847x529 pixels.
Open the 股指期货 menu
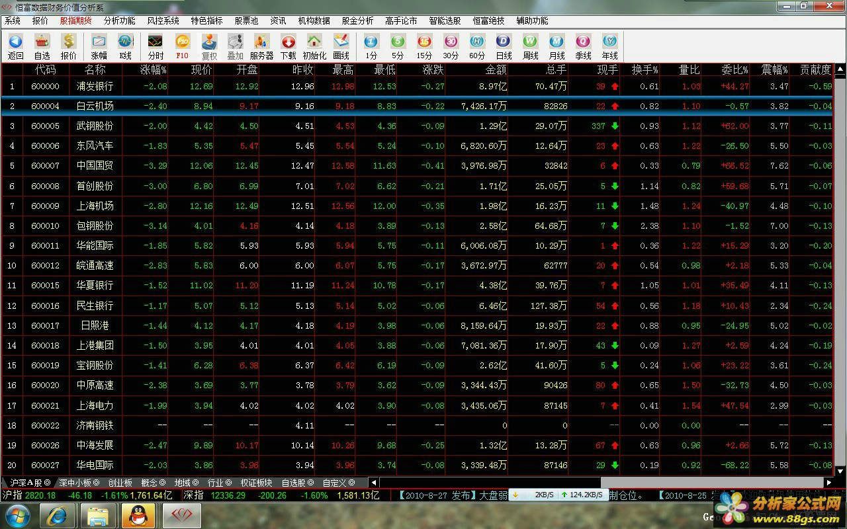[x=76, y=21]
